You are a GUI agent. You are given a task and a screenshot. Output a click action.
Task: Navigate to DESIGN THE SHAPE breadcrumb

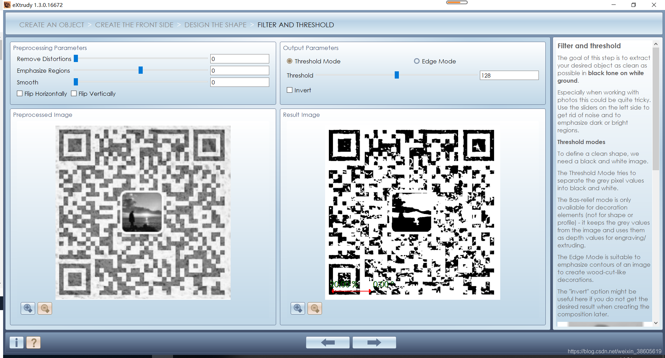[215, 25]
